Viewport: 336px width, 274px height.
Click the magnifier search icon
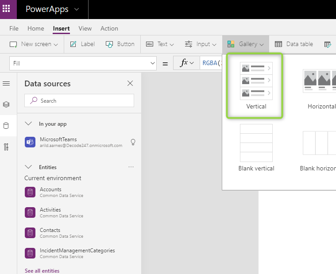(34, 100)
